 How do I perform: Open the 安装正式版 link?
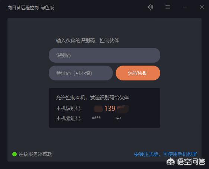pyautogui.click(x=146, y=154)
